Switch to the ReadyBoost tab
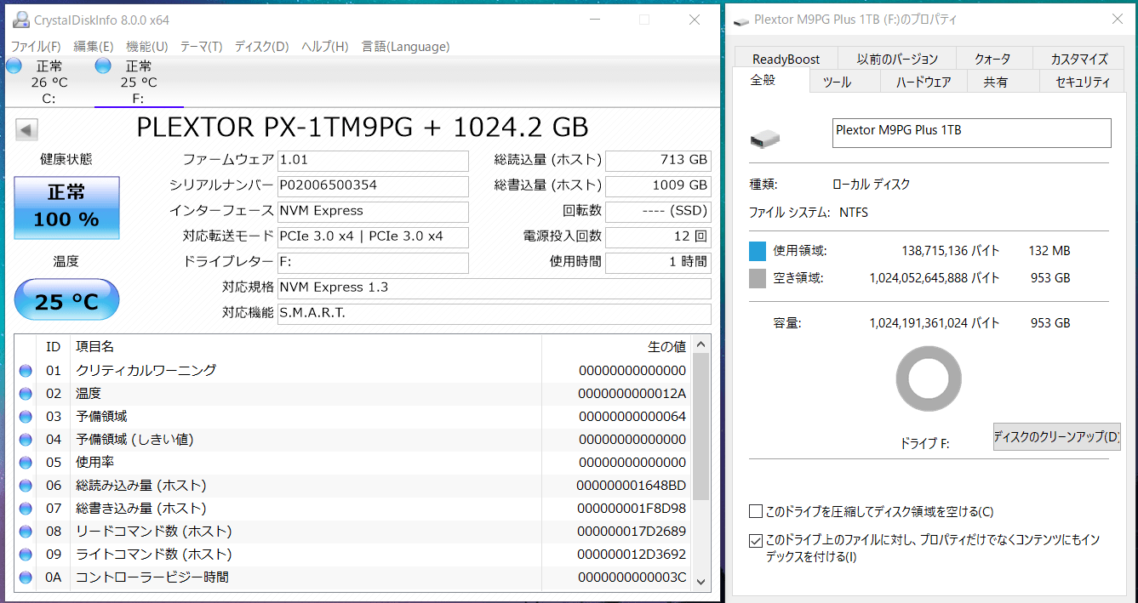 [786, 59]
